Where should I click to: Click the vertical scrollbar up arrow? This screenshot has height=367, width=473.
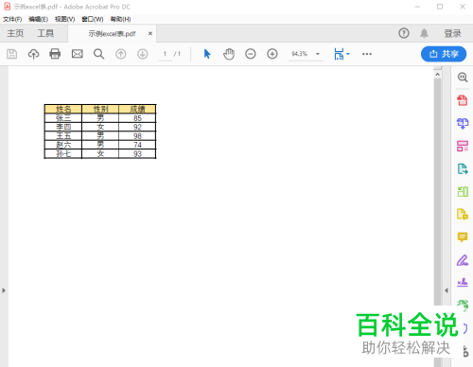pyautogui.click(x=437, y=74)
